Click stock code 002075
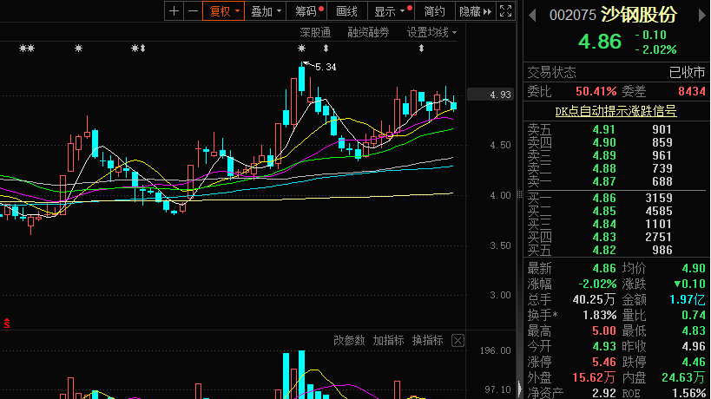This screenshot has height=399, width=711. [x=572, y=16]
